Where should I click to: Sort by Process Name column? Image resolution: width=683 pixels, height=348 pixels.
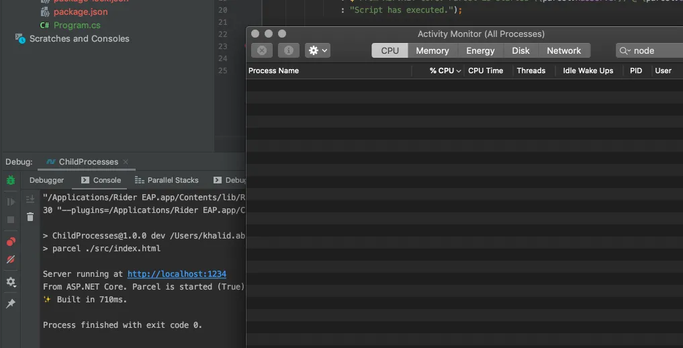(x=329, y=71)
